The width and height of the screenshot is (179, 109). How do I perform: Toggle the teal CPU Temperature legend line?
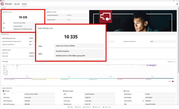click(74, 78)
